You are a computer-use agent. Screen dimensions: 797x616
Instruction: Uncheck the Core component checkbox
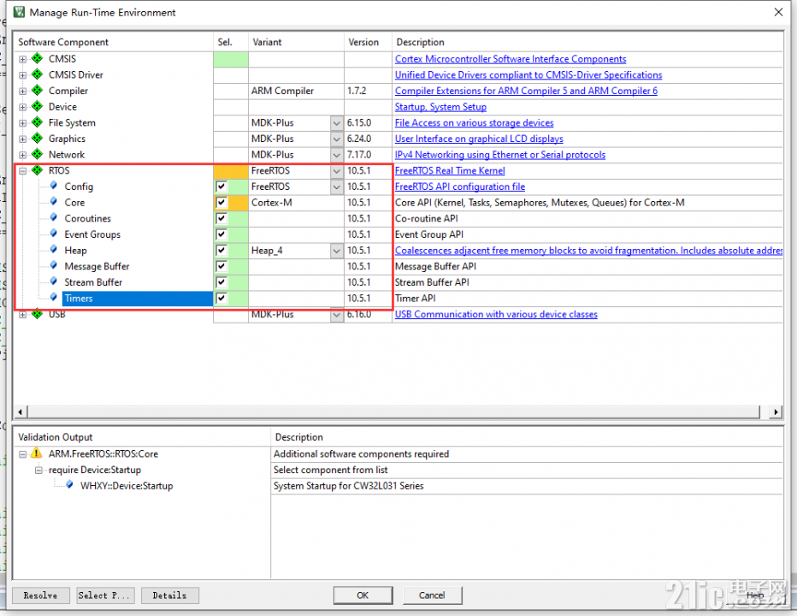[221, 203]
